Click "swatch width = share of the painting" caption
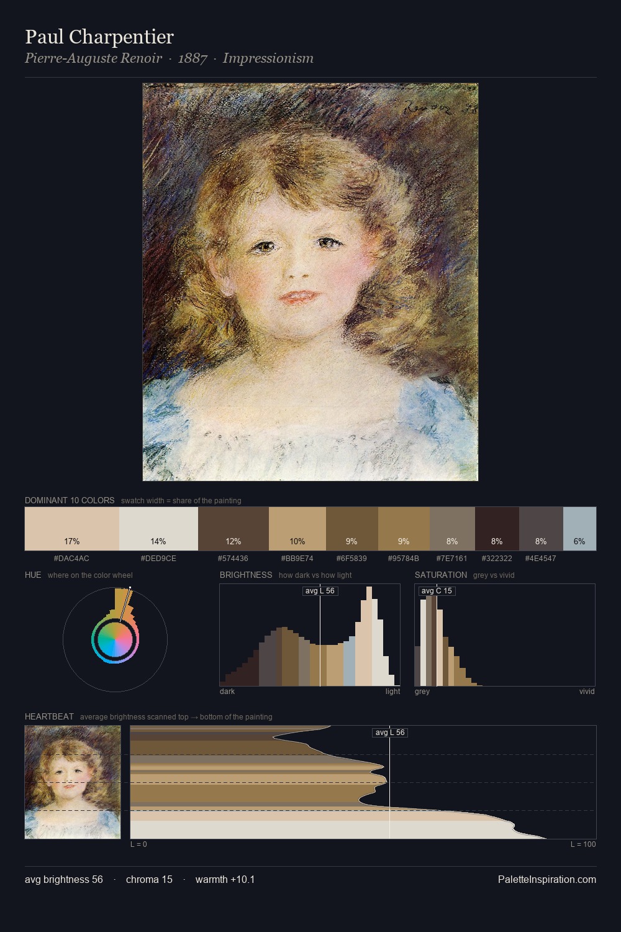 point(181,501)
